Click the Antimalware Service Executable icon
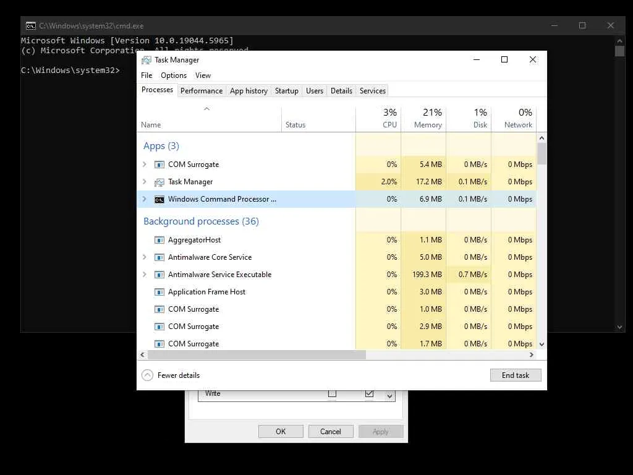This screenshot has height=475, width=633. pyautogui.click(x=159, y=275)
